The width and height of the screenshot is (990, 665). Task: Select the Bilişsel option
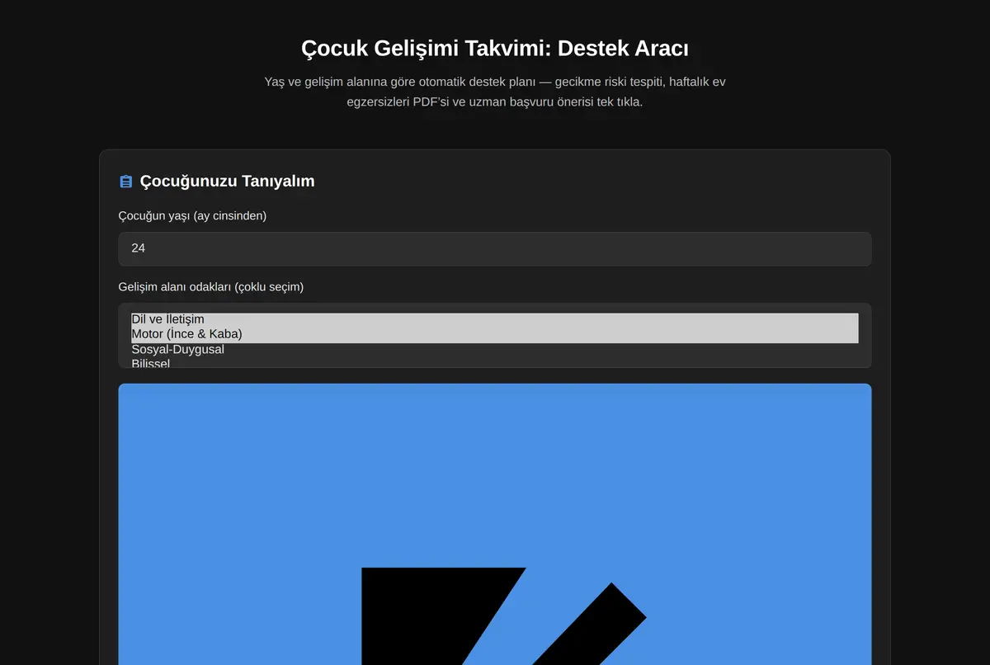point(495,363)
